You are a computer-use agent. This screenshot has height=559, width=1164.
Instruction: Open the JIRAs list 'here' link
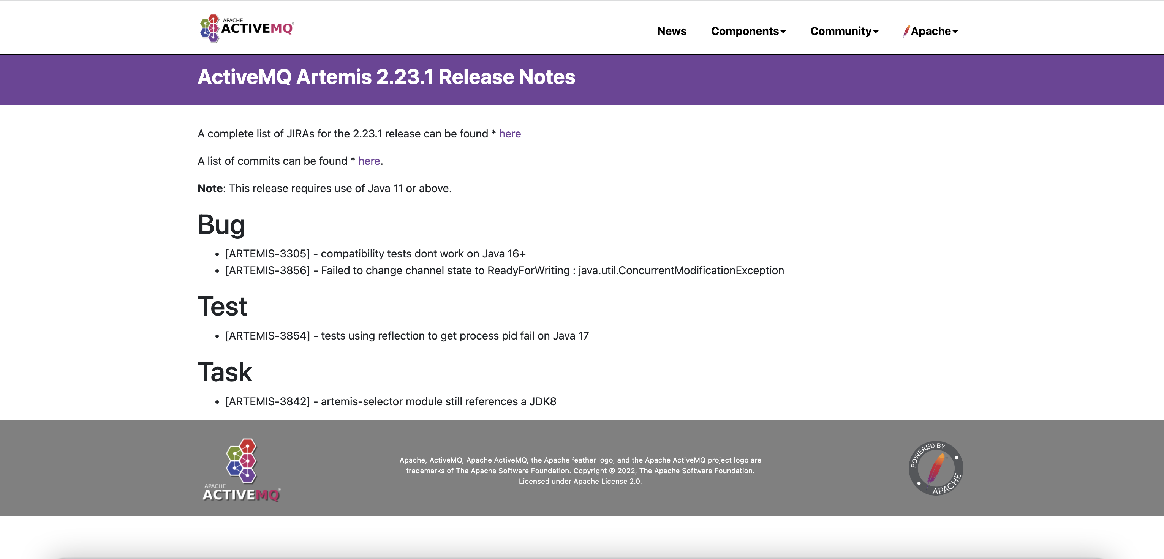[x=510, y=134]
